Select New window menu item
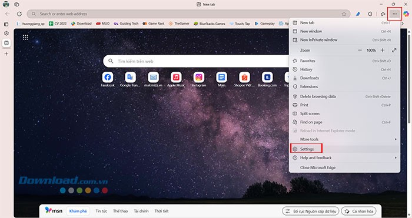The width and height of the screenshot is (412, 218). 345,31
